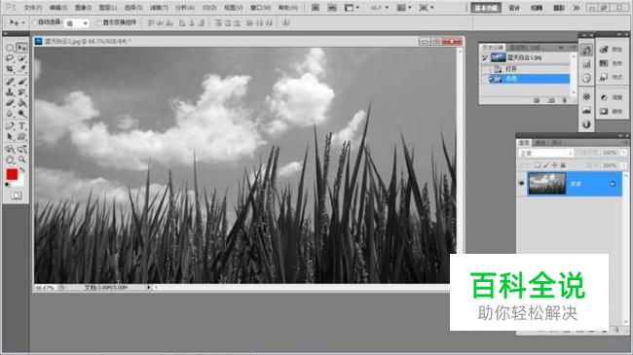Screen dimensions: 633x355
Task: Click the Quick Mask mode icon
Action: click(x=17, y=195)
